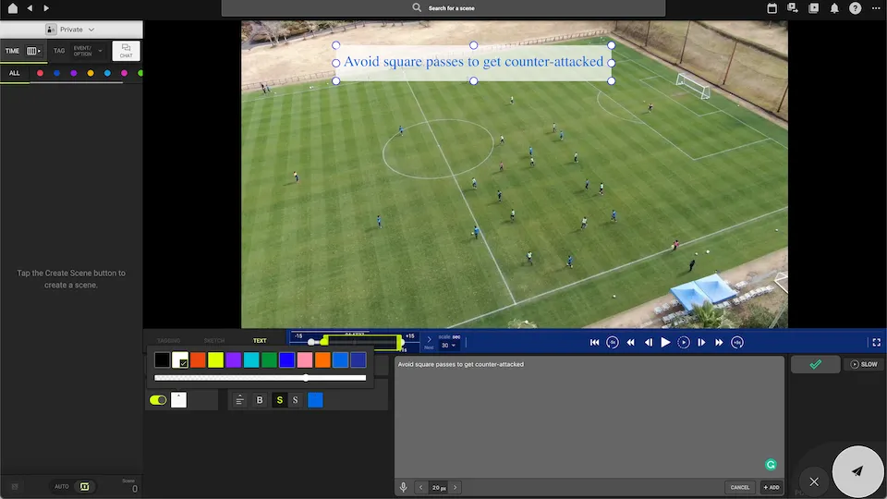Play the video
This screenshot has height=499, width=887.
click(x=666, y=342)
